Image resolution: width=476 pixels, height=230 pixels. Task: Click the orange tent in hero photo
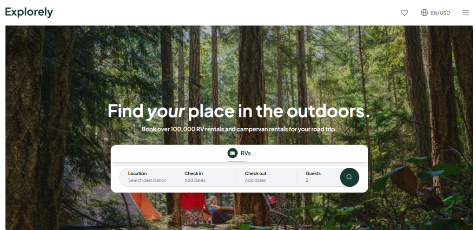point(145,207)
